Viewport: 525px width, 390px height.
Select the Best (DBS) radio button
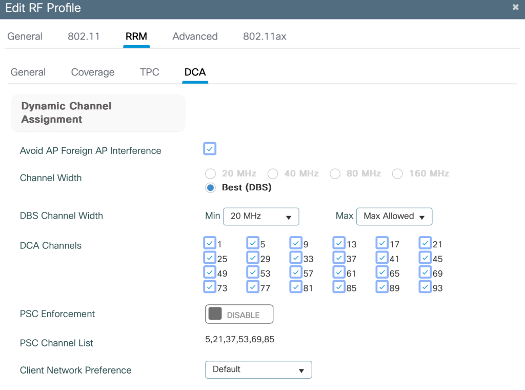point(210,188)
